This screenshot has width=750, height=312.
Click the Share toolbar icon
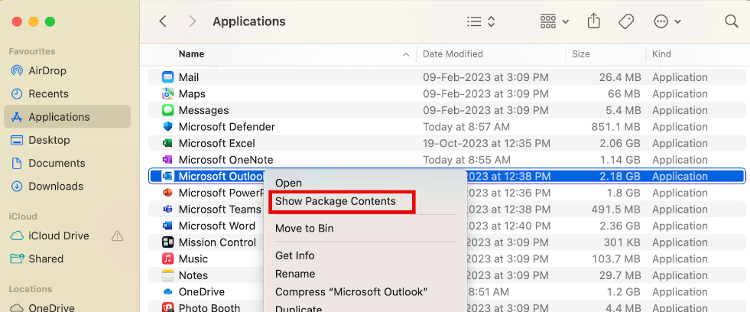point(593,21)
